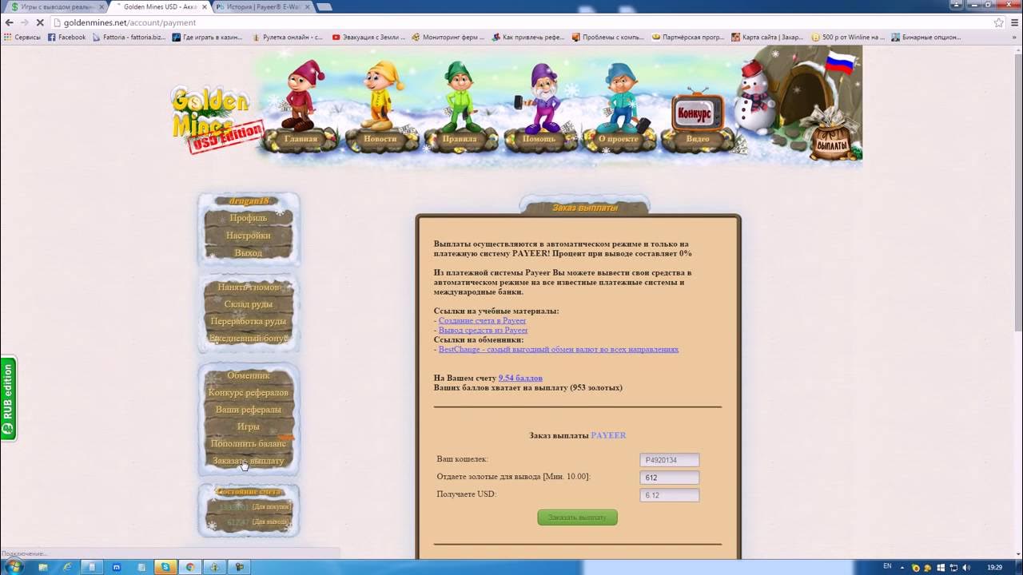Click the PAYEER link in payout heading
1023x575 pixels.
(x=608, y=435)
